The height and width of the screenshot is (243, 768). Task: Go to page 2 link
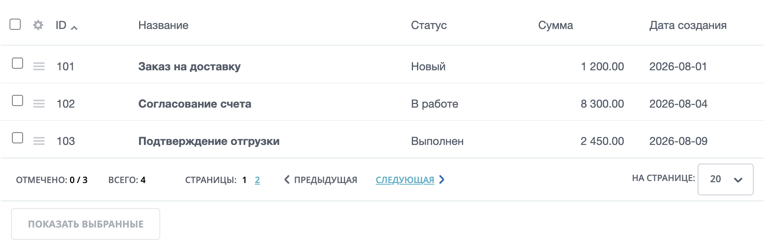[257, 180]
